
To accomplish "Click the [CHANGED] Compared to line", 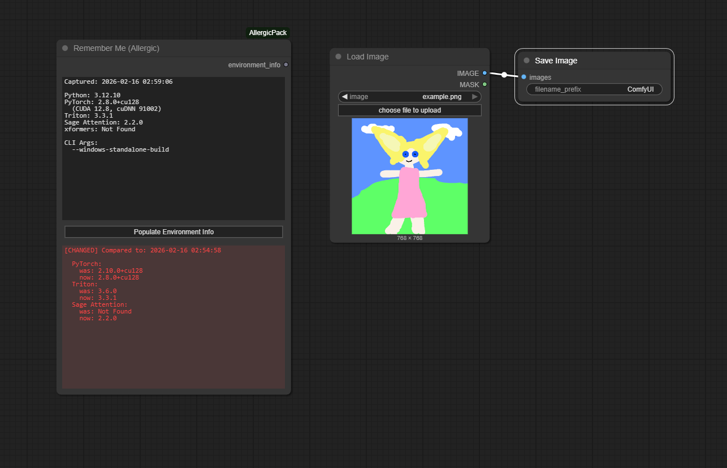I will tap(142, 250).
